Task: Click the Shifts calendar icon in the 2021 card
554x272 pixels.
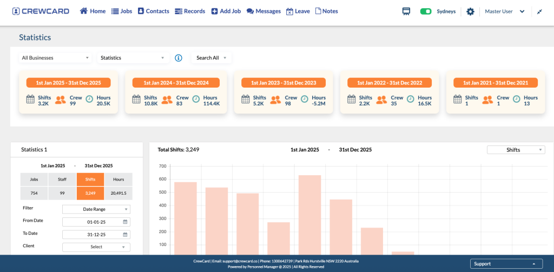Action: pos(458,99)
